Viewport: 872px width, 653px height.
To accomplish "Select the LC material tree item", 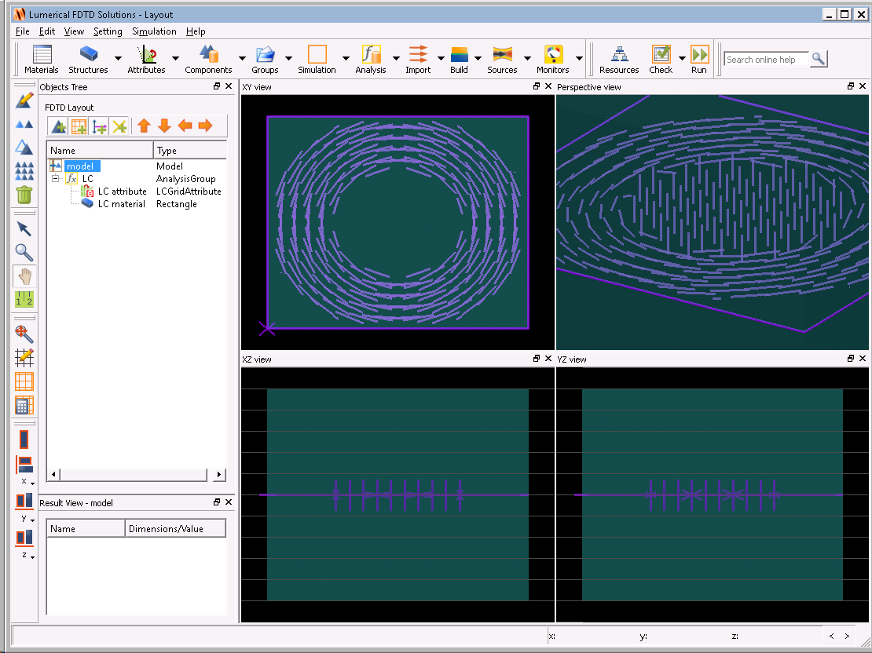I will pos(121,204).
